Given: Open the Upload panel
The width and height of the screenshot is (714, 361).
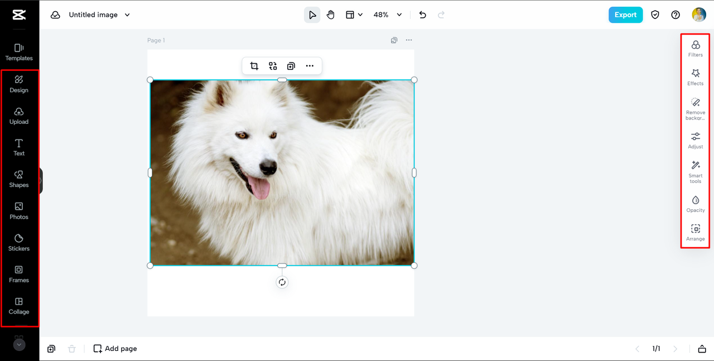Looking at the screenshot, I should pyautogui.click(x=19, y=115).
